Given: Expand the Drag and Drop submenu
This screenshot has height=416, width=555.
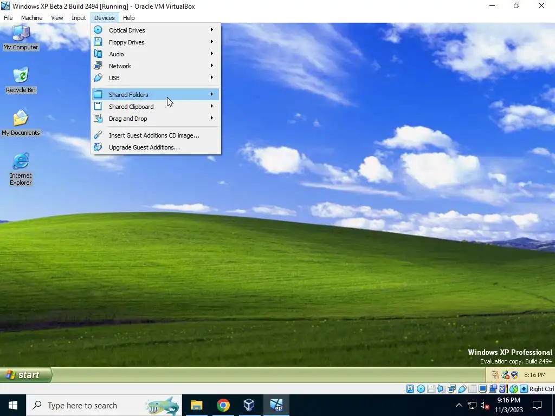Looking at the screenshot, I should click(156, 119).
